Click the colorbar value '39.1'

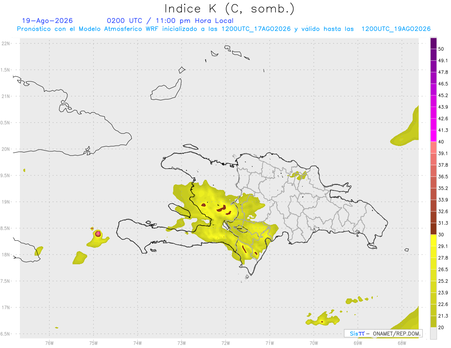tap(443, 153)
